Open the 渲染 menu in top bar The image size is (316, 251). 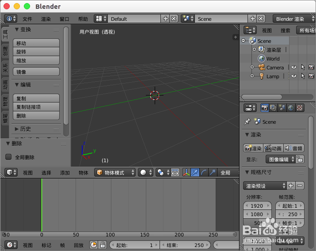(x=46, y=19)
